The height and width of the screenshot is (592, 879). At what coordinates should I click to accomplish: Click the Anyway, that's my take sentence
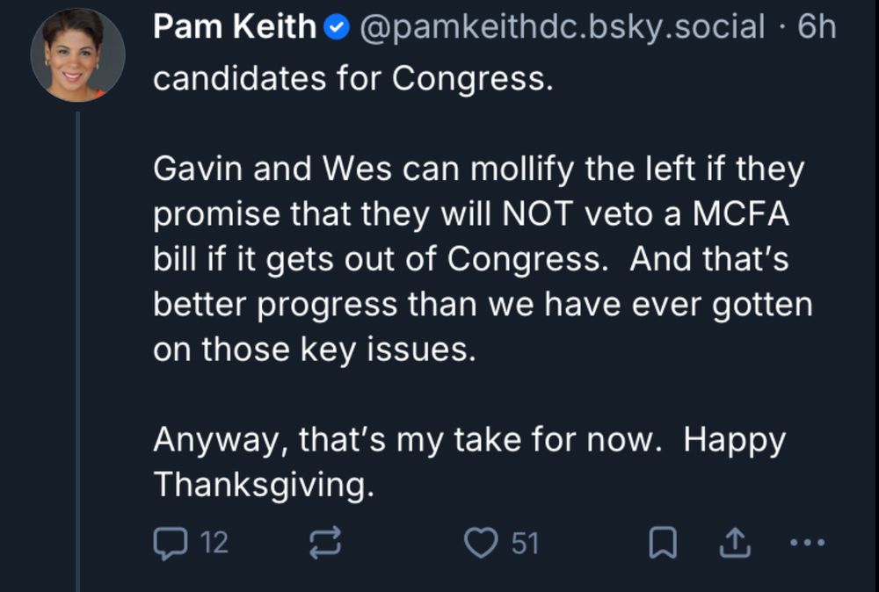(x=406, y=438)
